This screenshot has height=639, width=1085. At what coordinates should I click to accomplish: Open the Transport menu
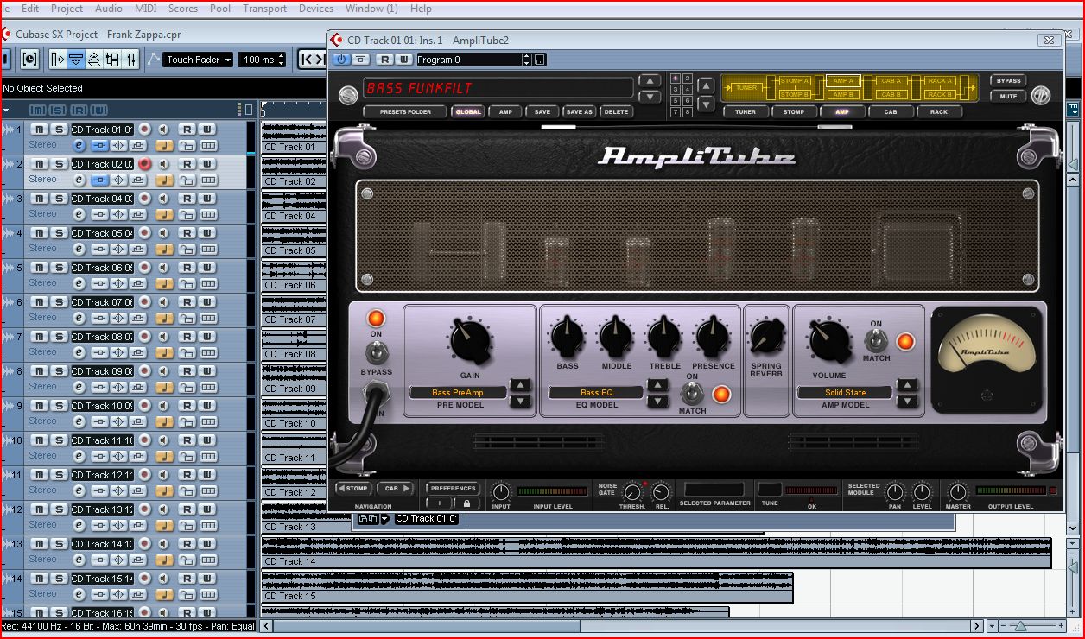click(264, 9)
